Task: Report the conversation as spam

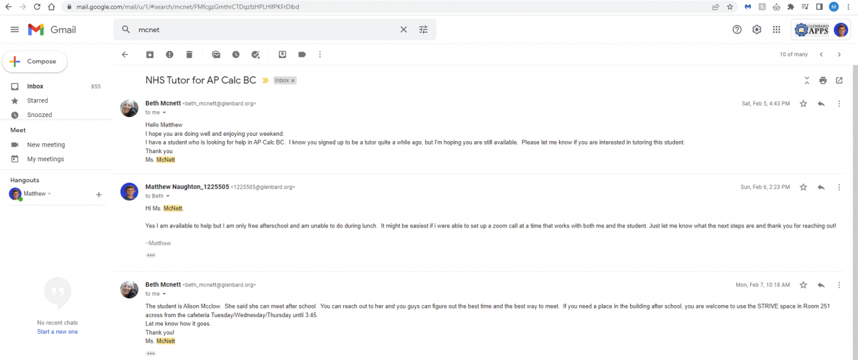Action: pos(170,55)
